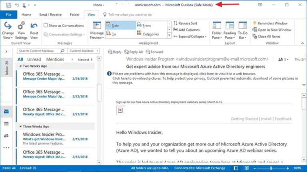
Task: Click the message list scroll down arrow
Action: tap(99, 162)
